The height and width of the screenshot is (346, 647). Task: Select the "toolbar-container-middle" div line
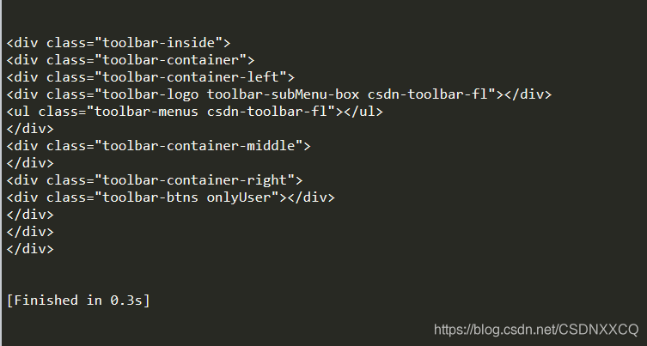click(158, 146)
